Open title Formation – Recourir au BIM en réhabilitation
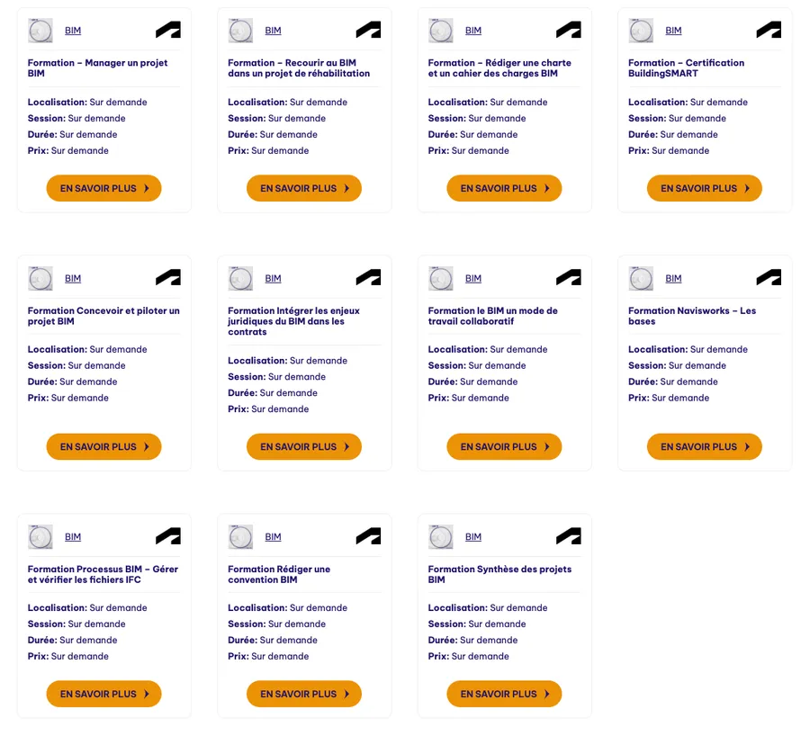This screenshot has width=810, height=736. click(x=299, y=68)
